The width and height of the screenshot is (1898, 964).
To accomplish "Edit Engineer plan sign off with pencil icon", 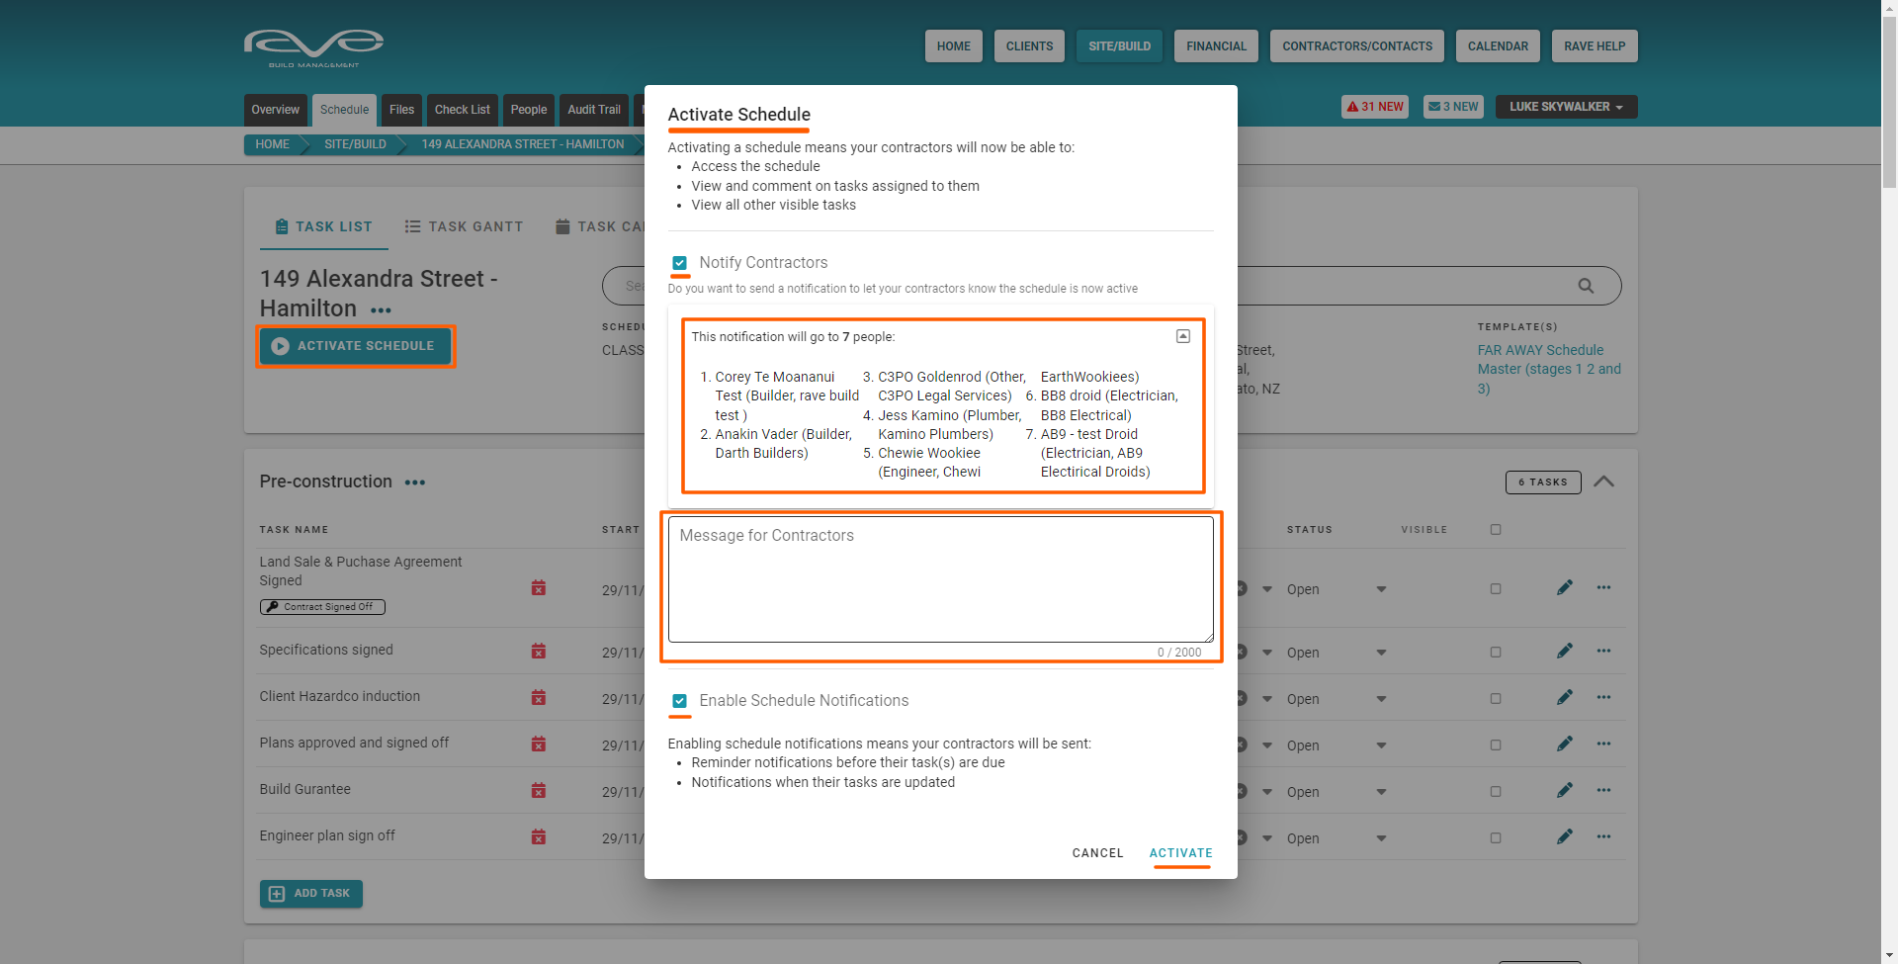I will tap(1565, 836).
